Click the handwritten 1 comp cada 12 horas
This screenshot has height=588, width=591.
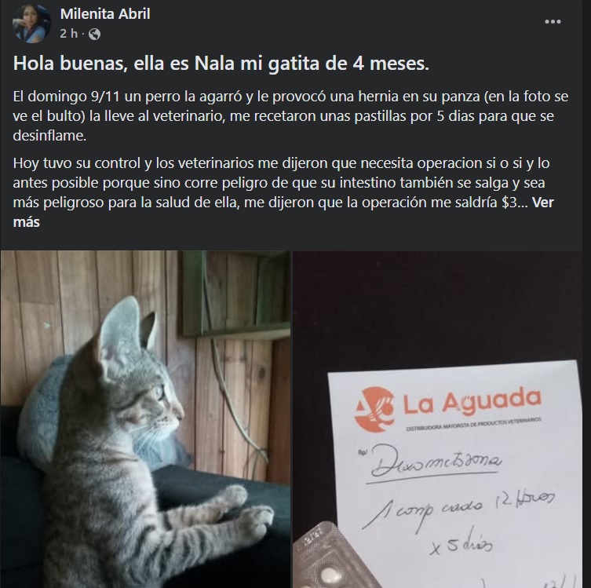point(458,510)
